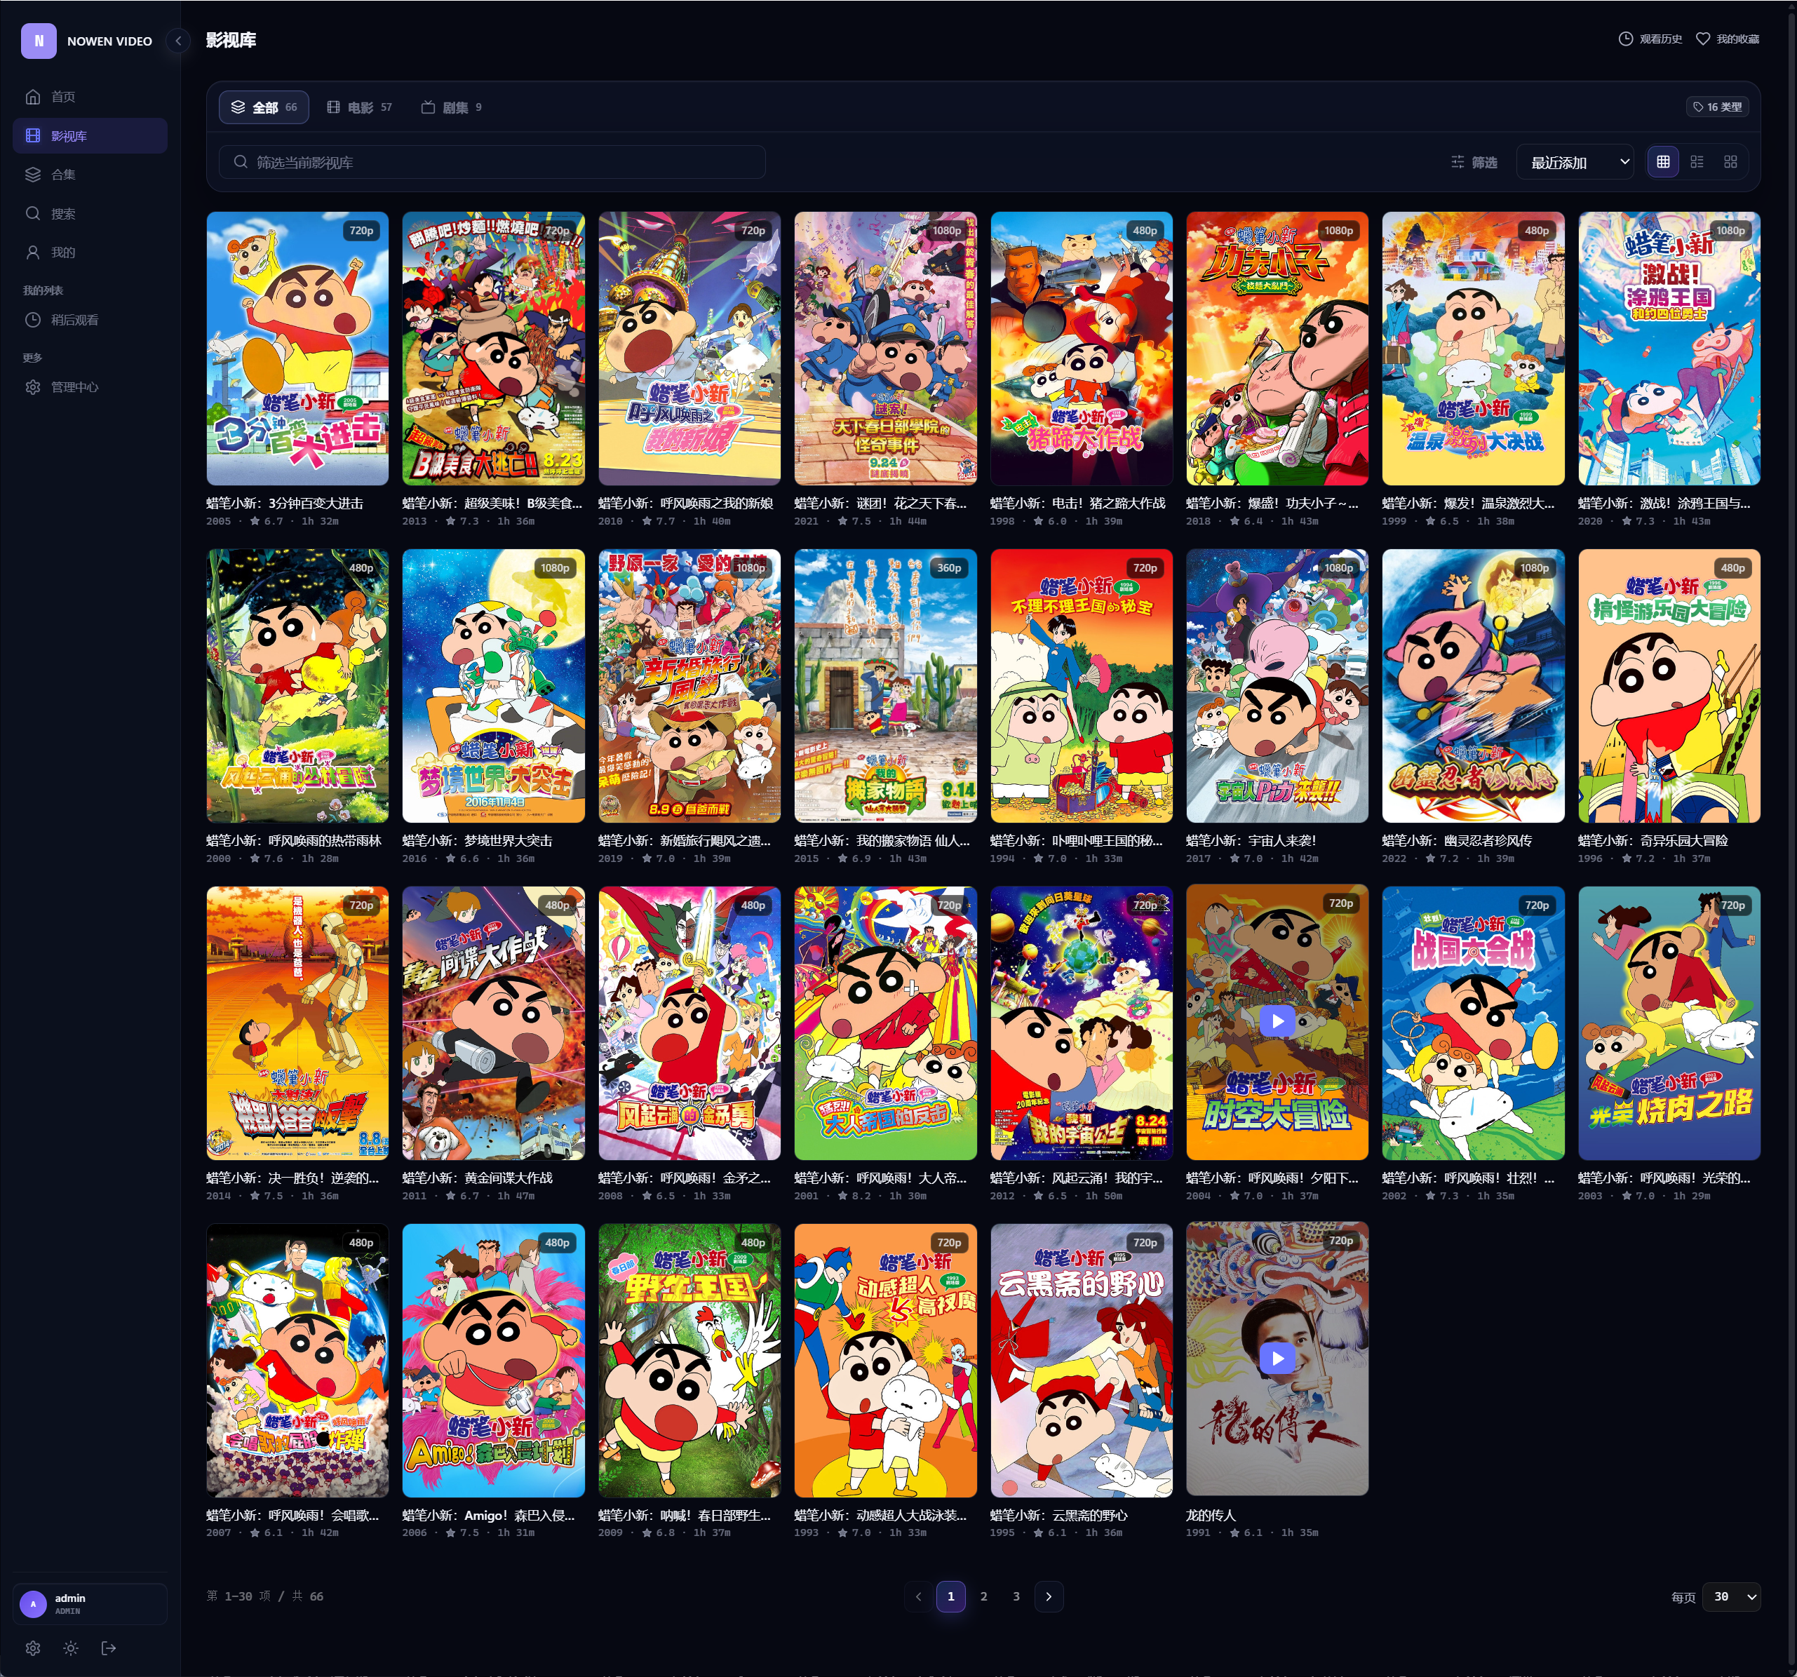Open 蜡笔小新: 3分钟百变大进击 poster
The width and height of the screenshot is (1797, 1677).
point(297,349)
